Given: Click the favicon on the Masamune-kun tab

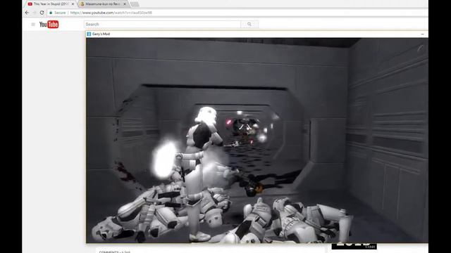Looking at the screenshot, I should 82,4.
